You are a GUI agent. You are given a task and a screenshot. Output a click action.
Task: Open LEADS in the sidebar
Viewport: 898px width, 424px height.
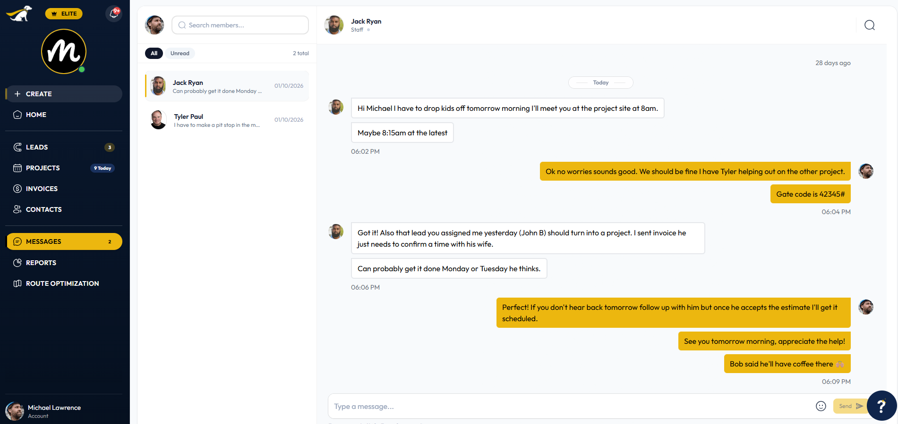(x=64, y=147)
